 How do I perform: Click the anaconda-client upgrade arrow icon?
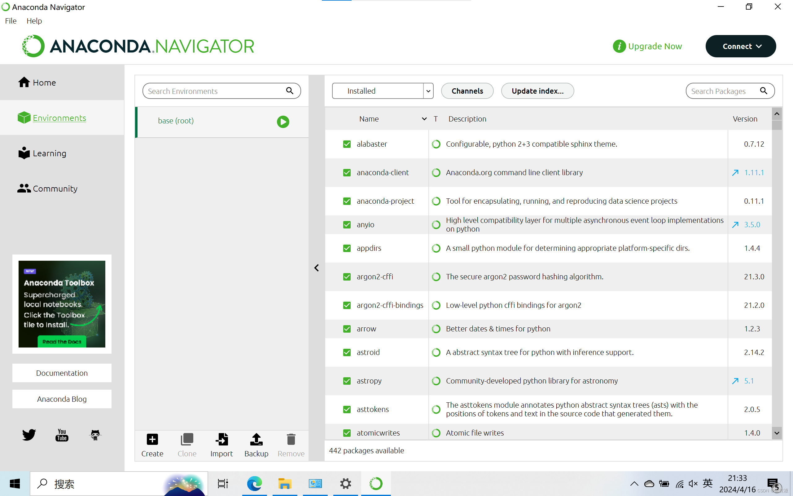(735, 173)
